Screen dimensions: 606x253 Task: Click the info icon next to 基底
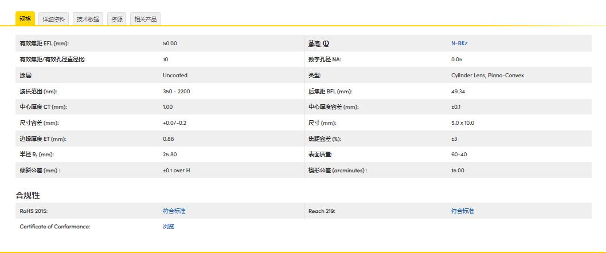click(x=326, y=44)
